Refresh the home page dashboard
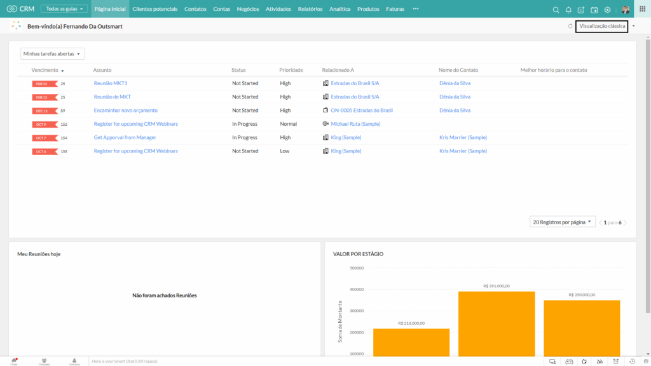The width and height of the screenshot is (651, 366). point(570,26)
